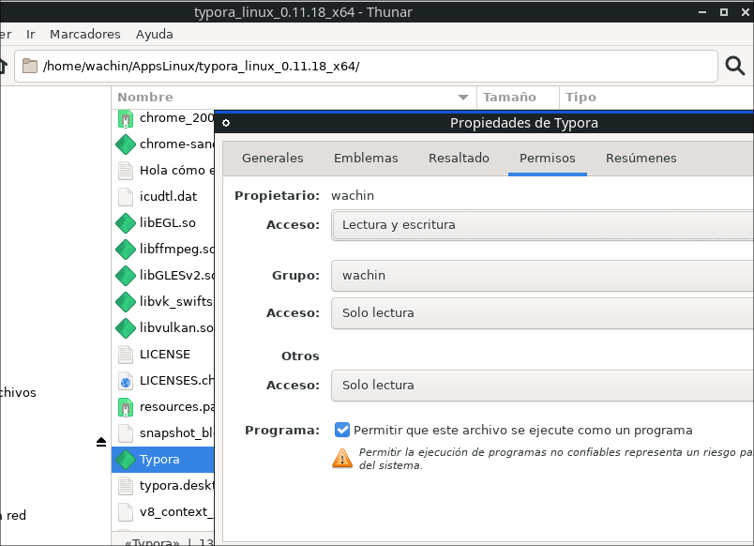
Task: Click the path text field in location bar
Action: point(366,66)
